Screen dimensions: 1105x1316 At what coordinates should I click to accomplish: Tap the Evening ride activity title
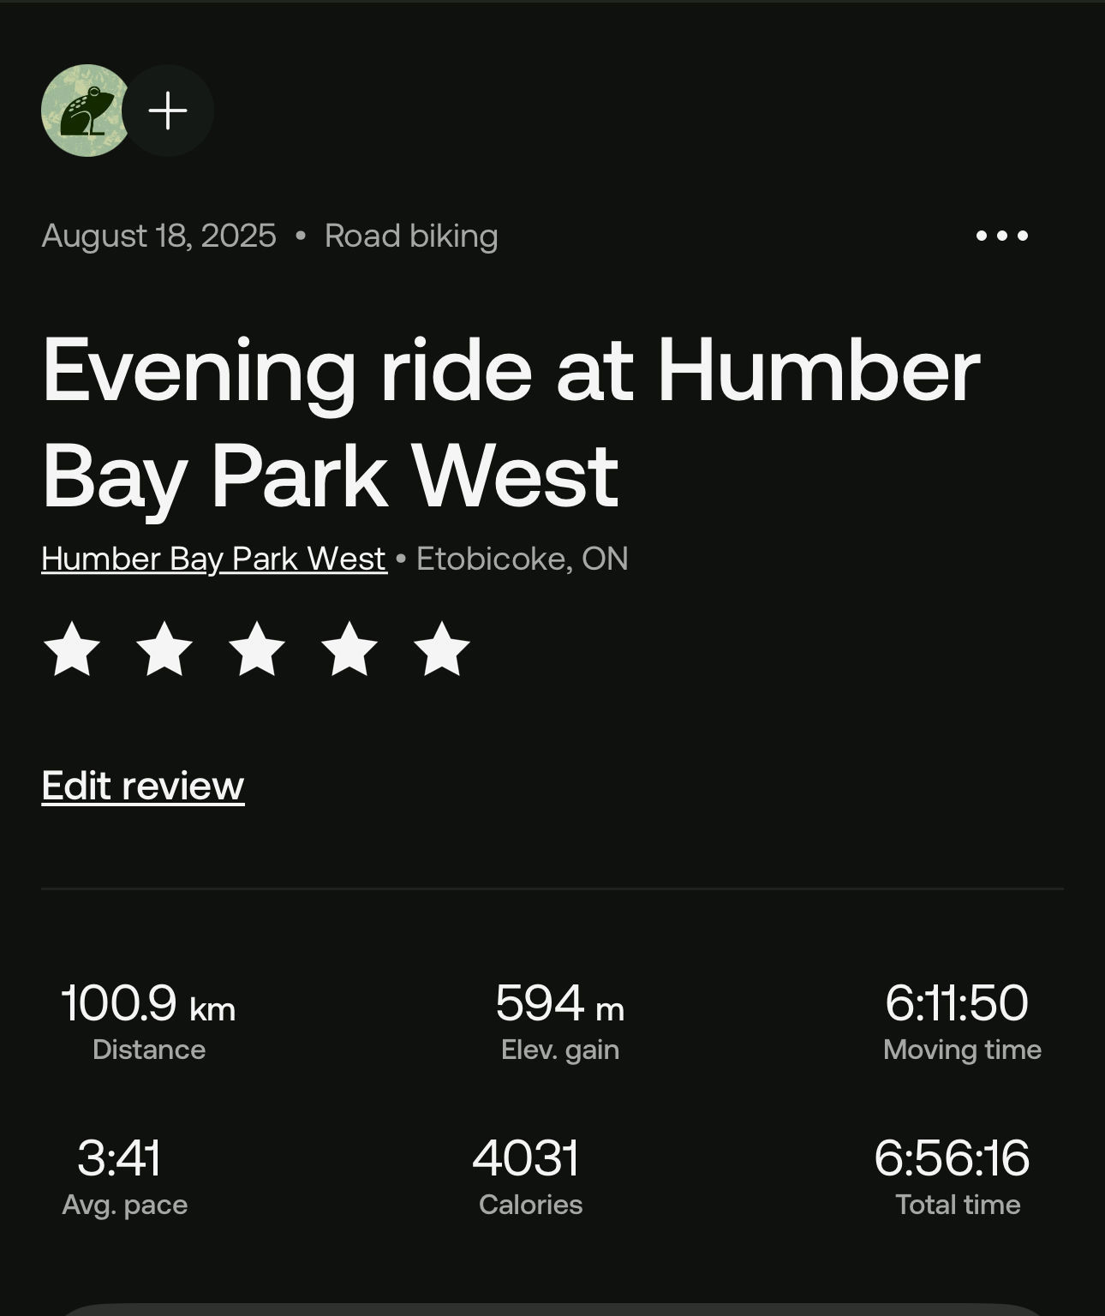pyautogui.click(x=511, y=422)
